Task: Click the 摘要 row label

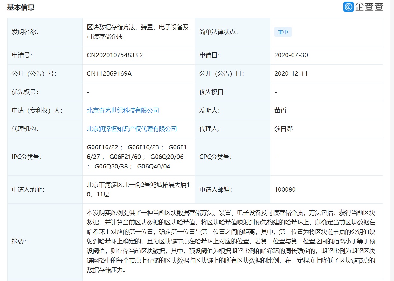Action: 19,242
